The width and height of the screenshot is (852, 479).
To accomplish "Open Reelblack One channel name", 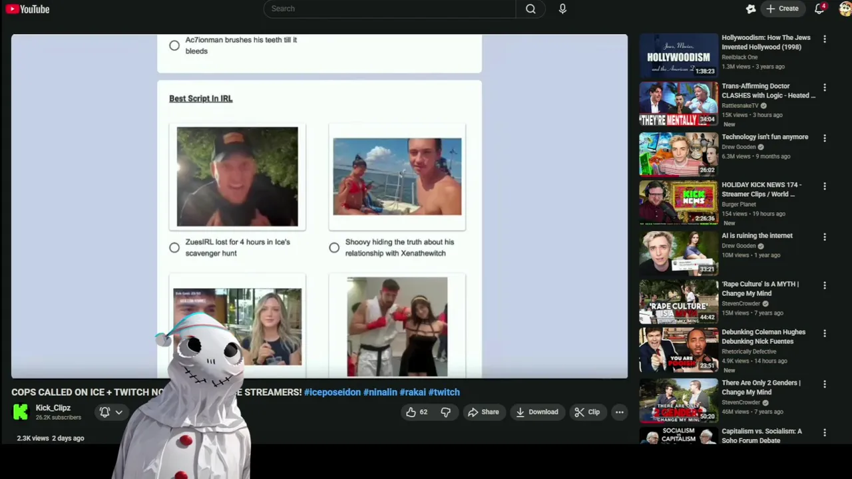I will pos(740,57).
